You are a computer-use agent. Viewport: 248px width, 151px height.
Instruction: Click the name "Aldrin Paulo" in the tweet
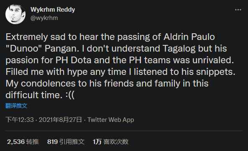click(x=189, y=37)
